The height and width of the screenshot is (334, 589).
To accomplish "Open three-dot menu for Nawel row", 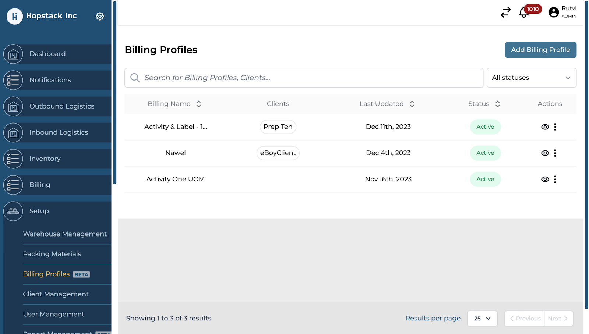I will 555,153.
